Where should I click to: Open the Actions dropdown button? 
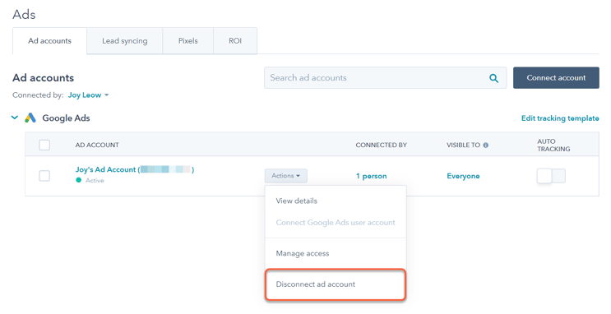[x=286, y=176]
